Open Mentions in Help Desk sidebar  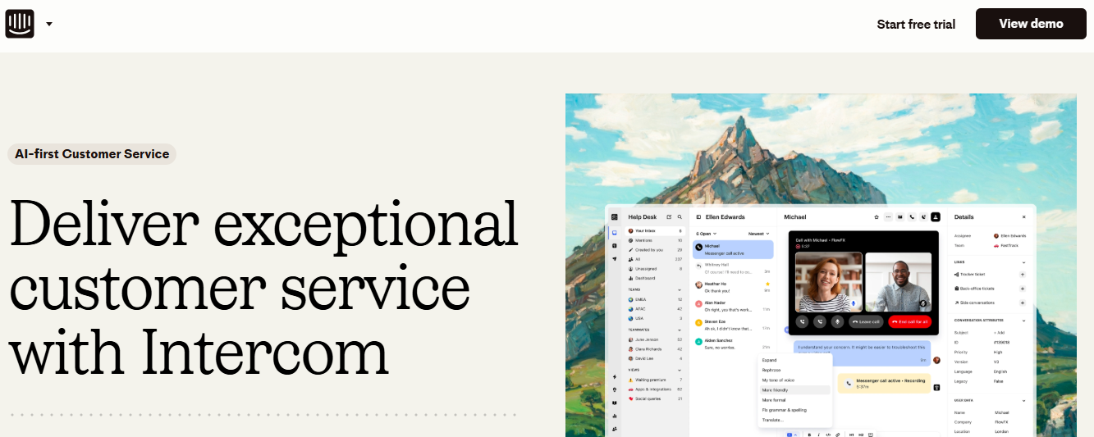(x=655, y=240)
